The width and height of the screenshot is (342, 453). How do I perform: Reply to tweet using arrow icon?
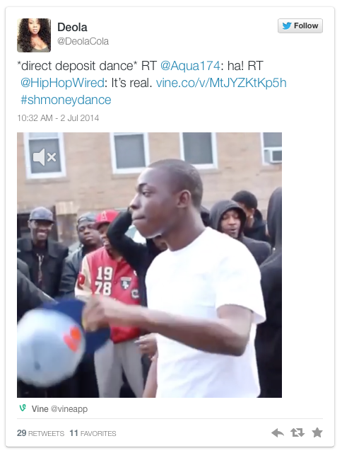tap(278, 432)
